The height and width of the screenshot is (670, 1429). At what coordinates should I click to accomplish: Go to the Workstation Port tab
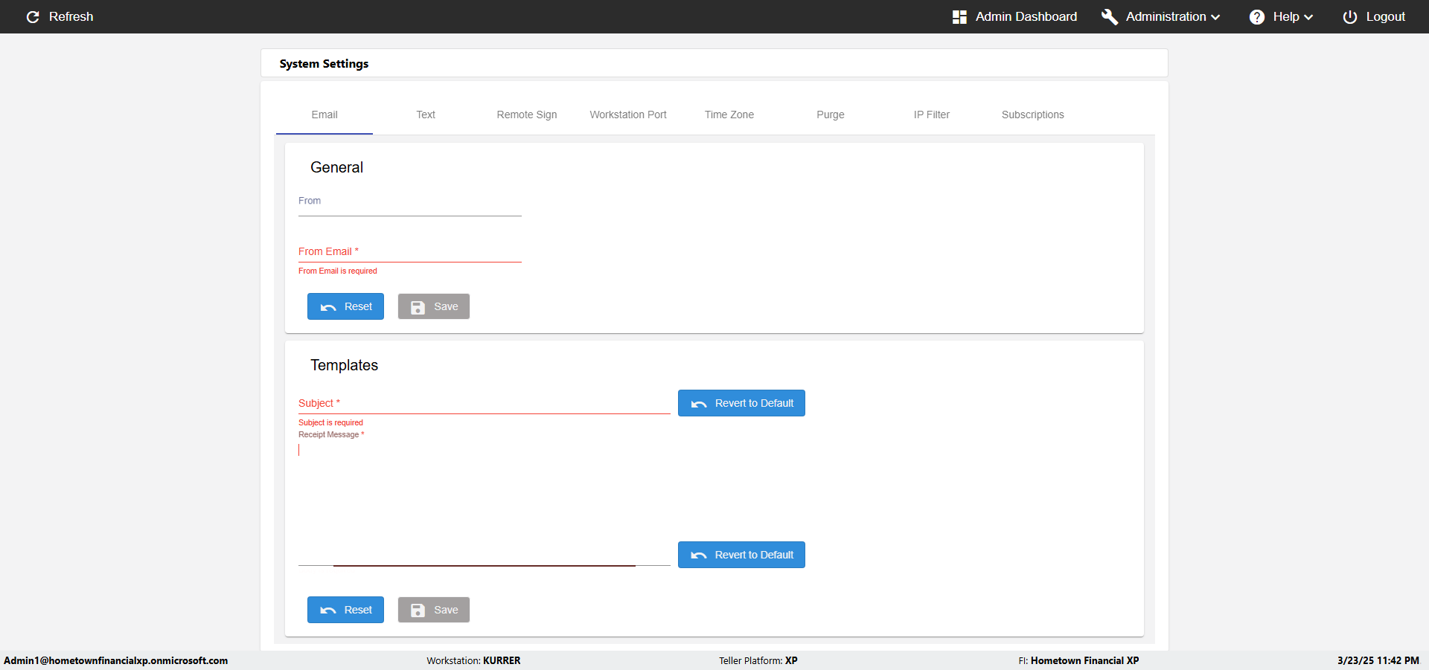click(x=628, y=115)
